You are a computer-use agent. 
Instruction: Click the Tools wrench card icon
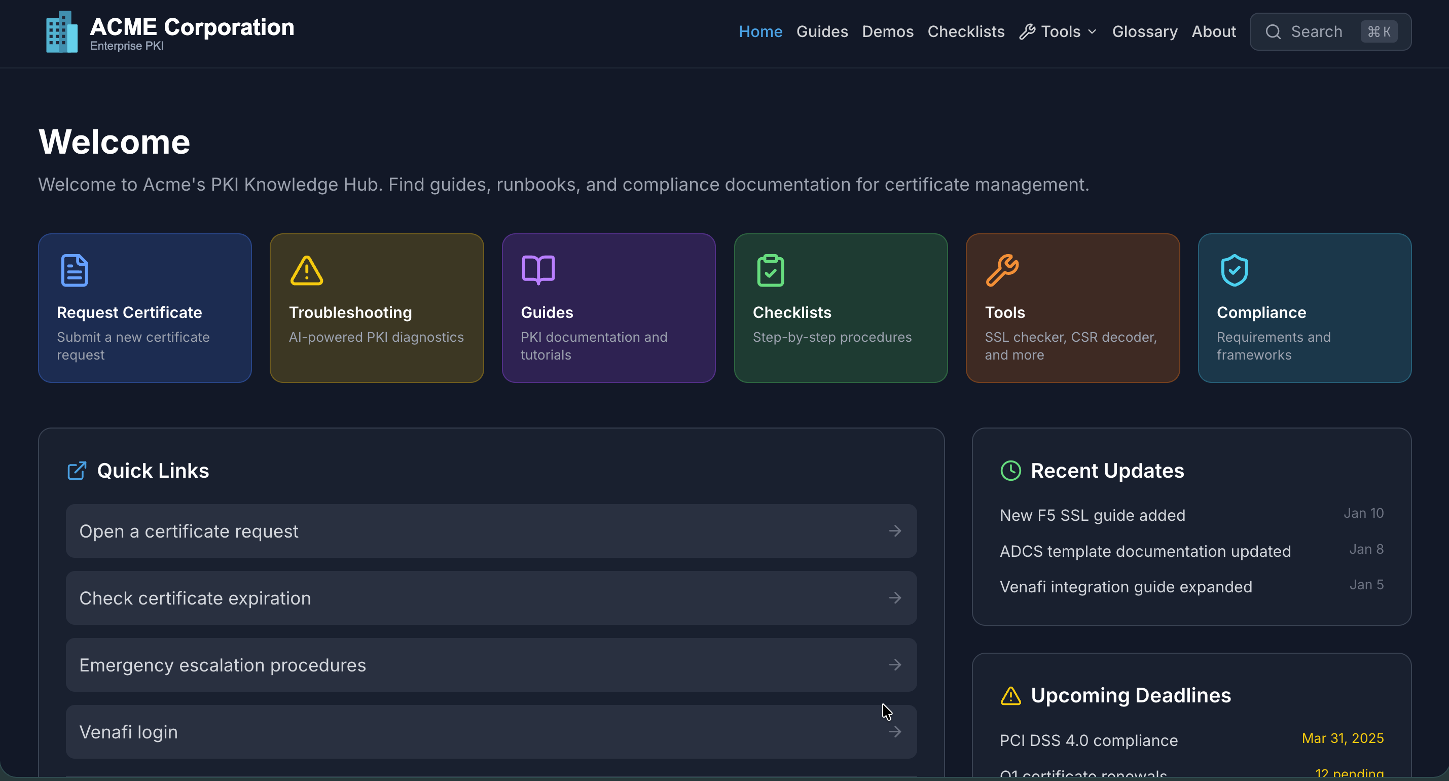pos(1002,271)
